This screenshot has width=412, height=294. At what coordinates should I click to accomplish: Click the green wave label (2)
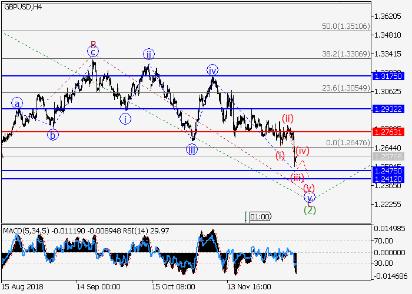(x=310, y=210)
